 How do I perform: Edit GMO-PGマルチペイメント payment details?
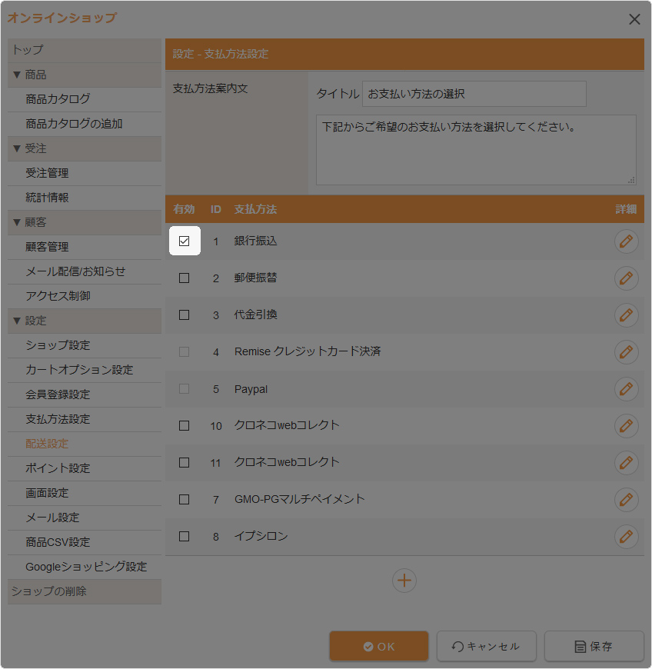tap(626, 500)
